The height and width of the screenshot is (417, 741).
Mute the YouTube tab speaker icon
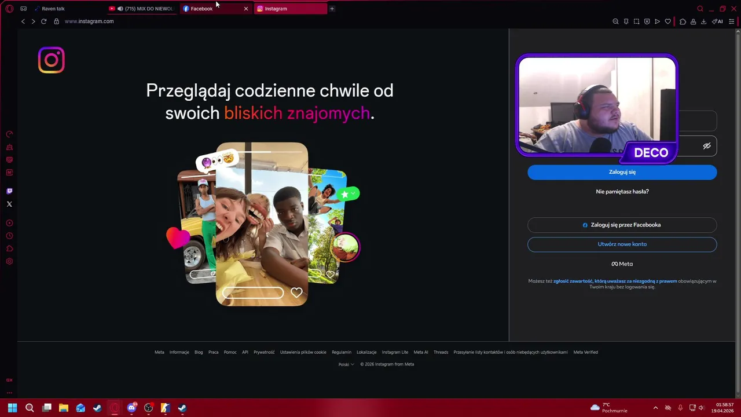tap(120, 9)
